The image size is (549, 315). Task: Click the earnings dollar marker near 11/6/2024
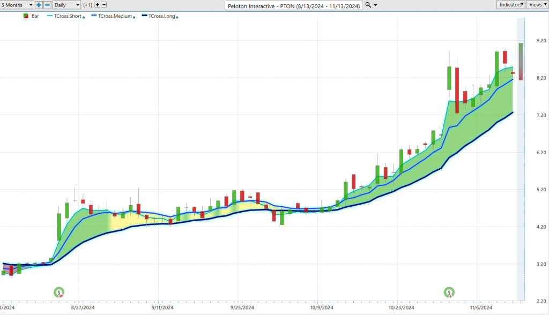tap(449, 292)
